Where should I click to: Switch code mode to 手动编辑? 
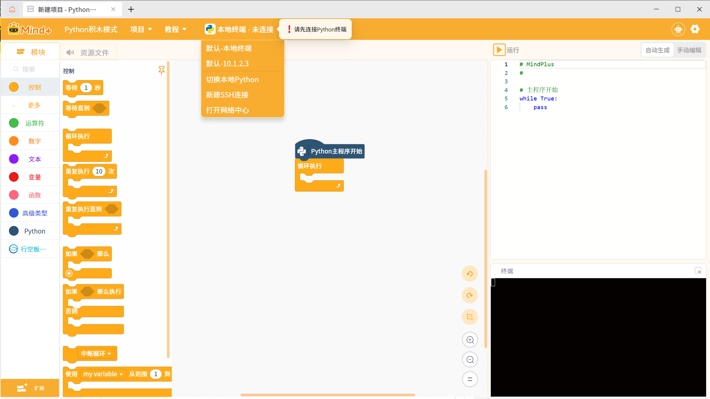click(689, 50)
